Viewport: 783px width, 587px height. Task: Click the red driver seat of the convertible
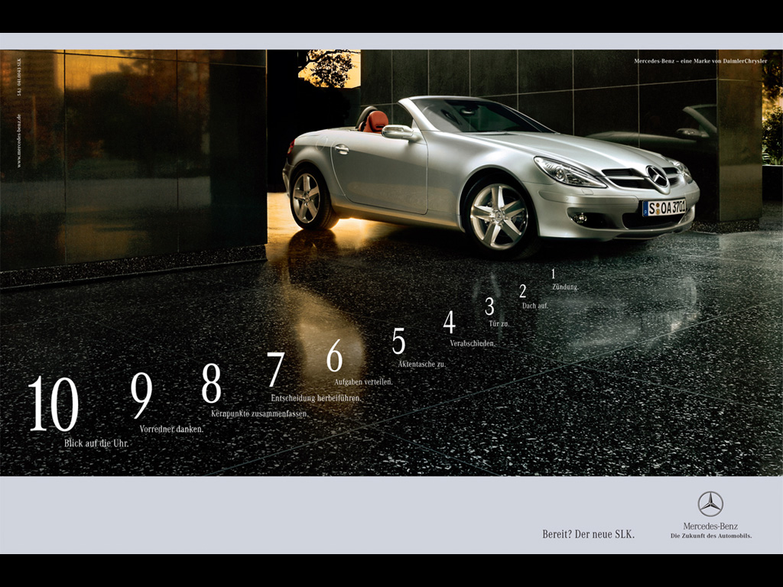coord(375,122)
